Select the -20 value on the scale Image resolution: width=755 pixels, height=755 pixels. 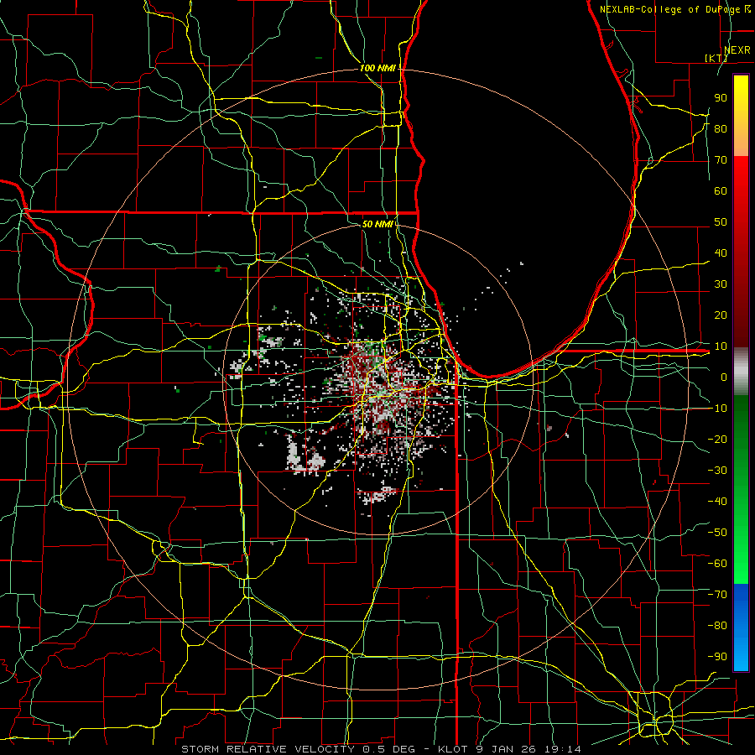click(717, 439)
